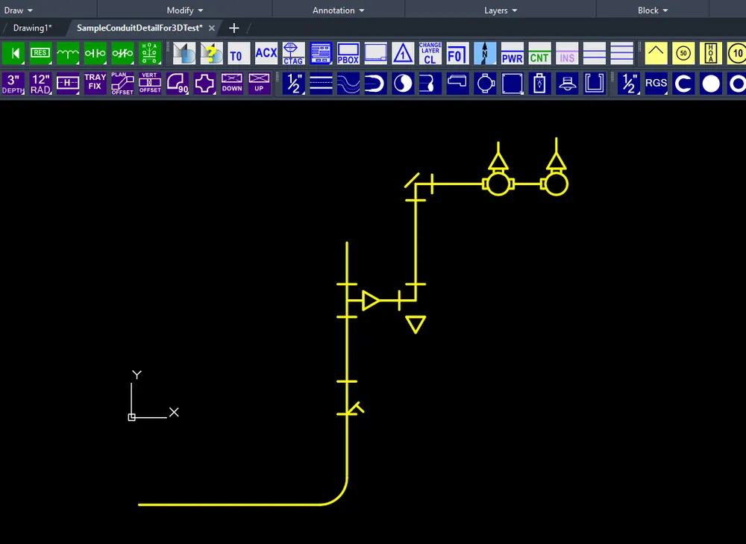The image size is (746, 544).
Task: Run the TRAY FIX tool
Action: click(95, 84)
